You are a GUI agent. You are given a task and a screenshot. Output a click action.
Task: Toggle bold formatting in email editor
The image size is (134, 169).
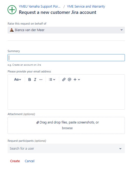click(x=29, y=80)
